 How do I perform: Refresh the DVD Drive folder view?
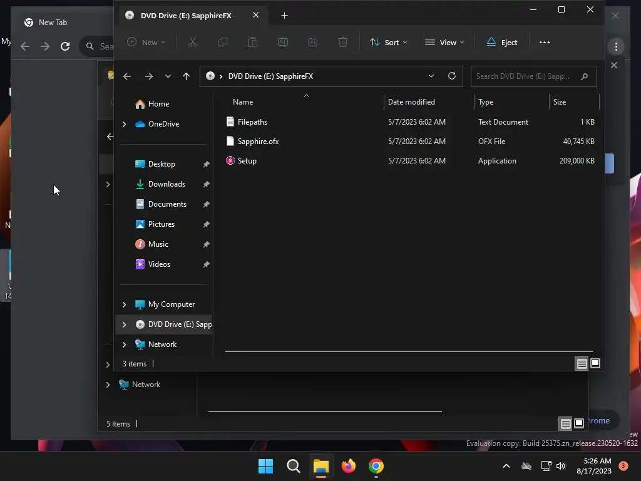[x=452, y=76]
